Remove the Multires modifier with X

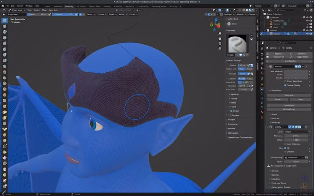click(306, 66)
